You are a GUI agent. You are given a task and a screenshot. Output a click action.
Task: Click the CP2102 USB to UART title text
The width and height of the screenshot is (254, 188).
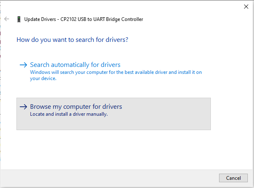[x=102, y=19]
